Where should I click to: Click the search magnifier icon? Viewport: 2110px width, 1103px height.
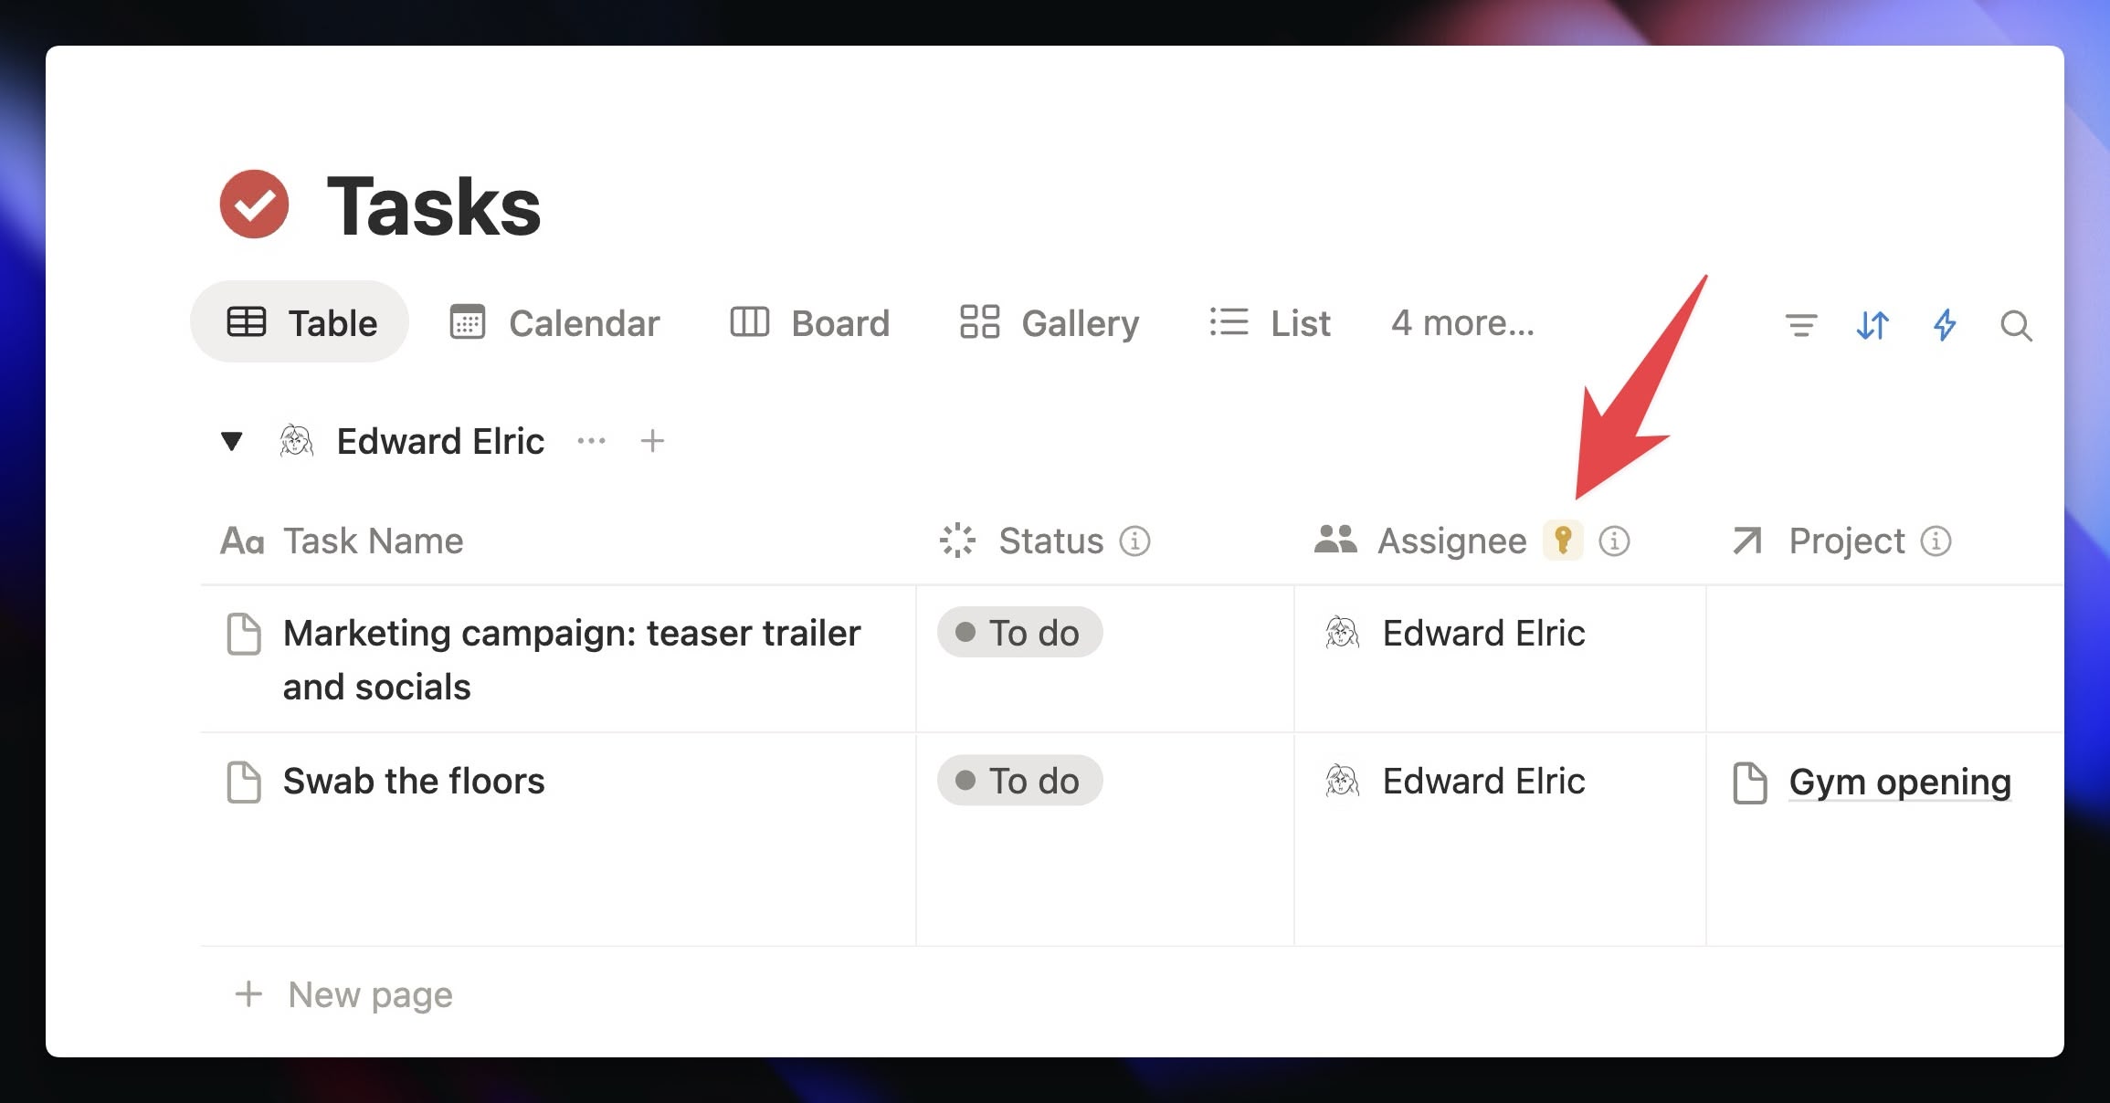click(2016, 325)
